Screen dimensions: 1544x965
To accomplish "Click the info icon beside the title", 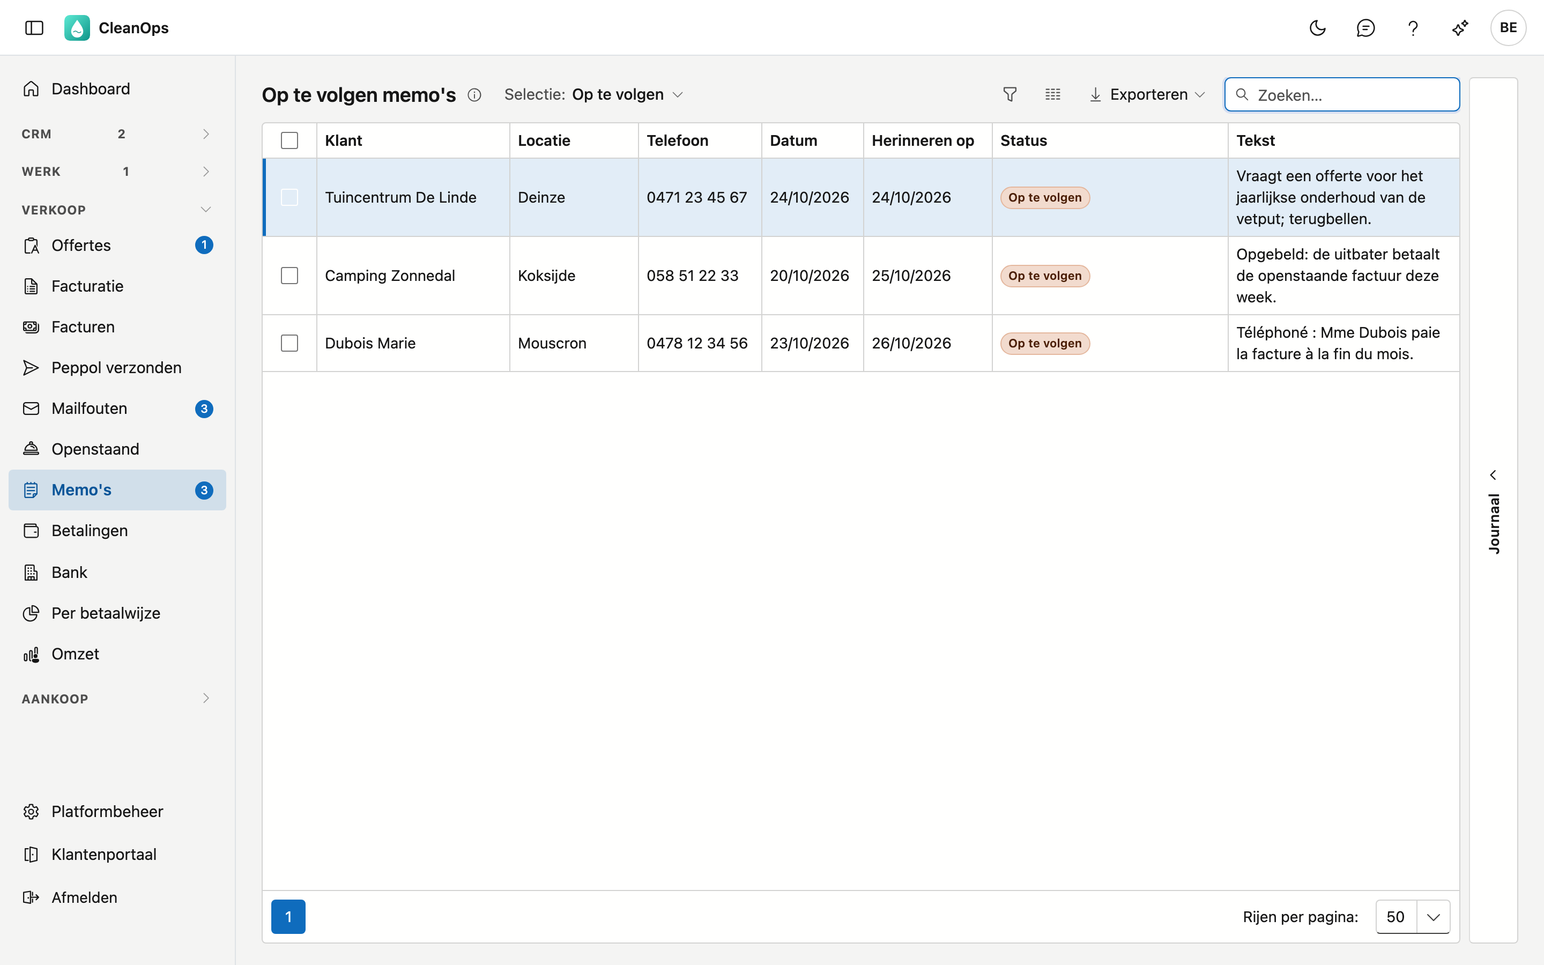I will pos(474,94).
